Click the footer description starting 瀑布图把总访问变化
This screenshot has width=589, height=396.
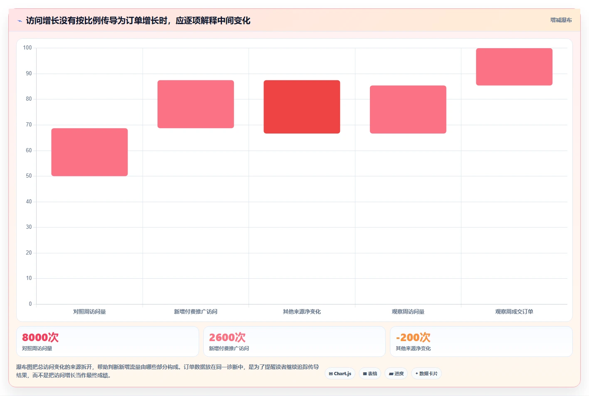click(x=168, y=371)
